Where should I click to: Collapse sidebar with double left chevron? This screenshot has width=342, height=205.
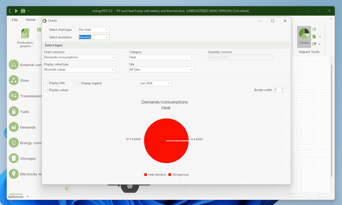(x=67, y=189)
